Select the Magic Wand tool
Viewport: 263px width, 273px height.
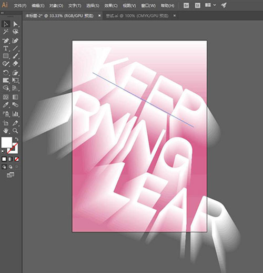[6, 32]
